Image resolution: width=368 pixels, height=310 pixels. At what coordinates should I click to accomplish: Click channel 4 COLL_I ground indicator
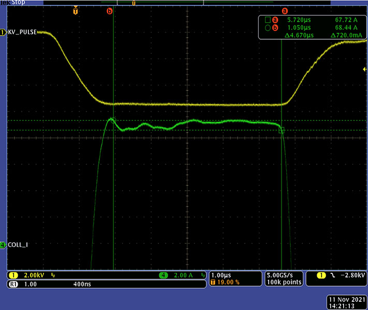(x=3, y=244)
